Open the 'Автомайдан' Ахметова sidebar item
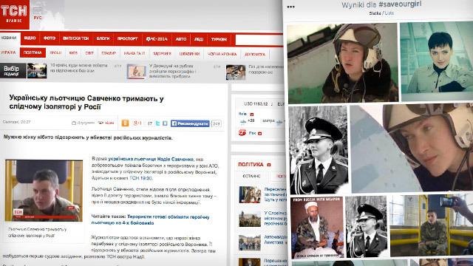 click(276, 239)
